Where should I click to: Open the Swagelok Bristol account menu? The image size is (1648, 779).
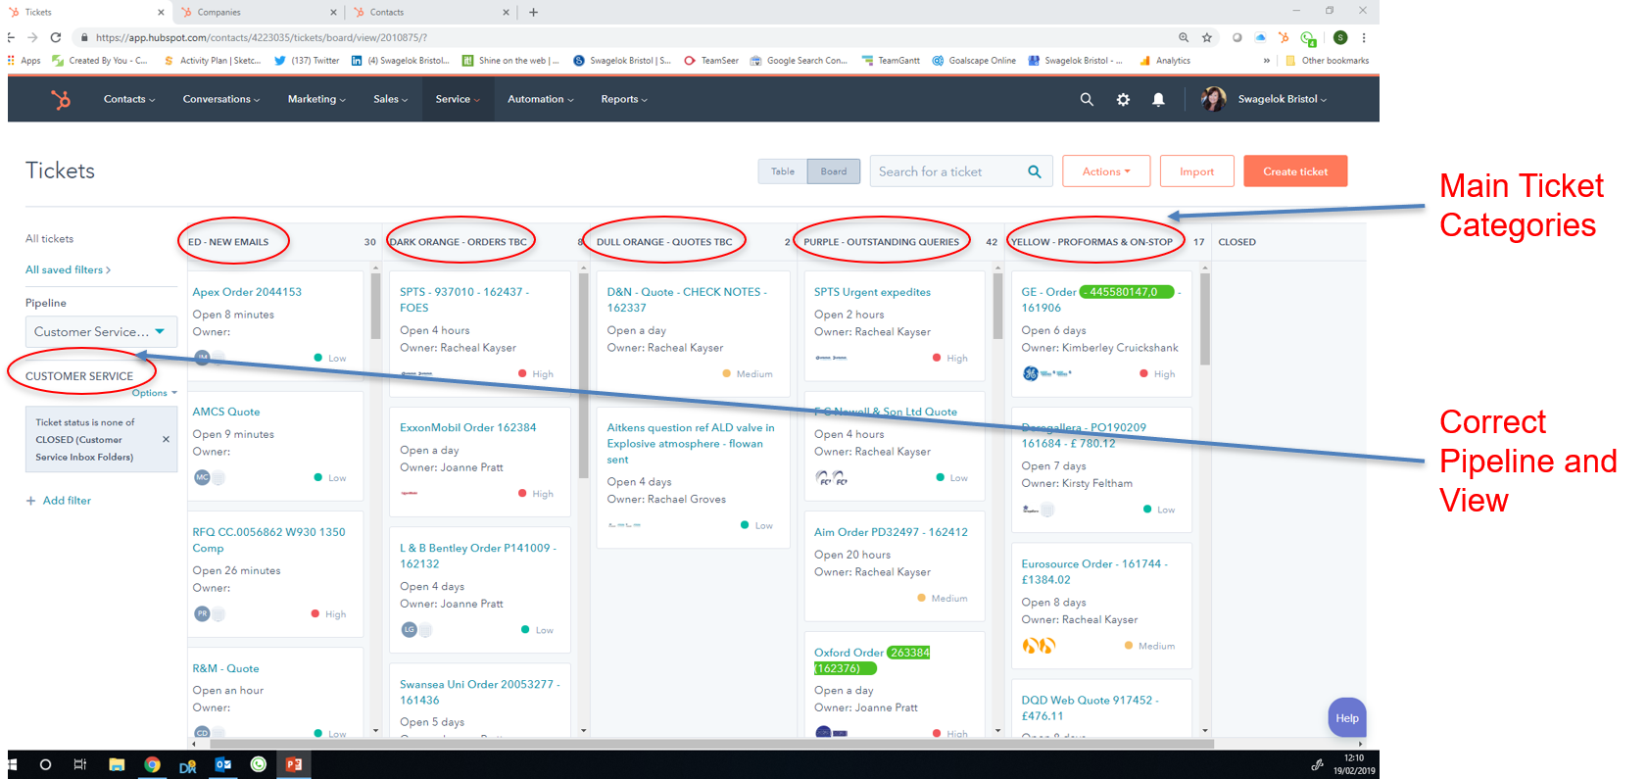click(x=1282, y=99)
